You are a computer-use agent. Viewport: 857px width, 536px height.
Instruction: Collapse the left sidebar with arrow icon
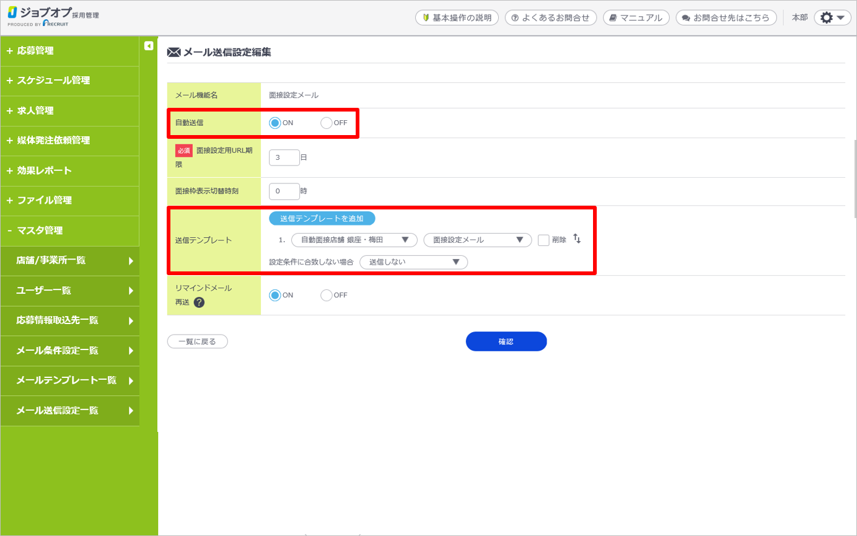pyautogui.click(x=149, y=46)
